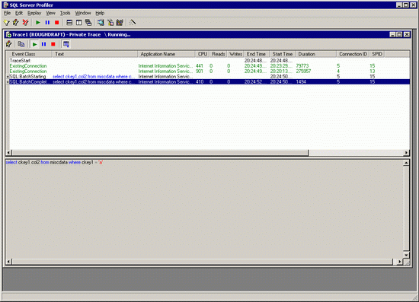This screenshot has width=419, height=302.
Task: Click the tile windows horizontally icon
Action: [69, 23]
